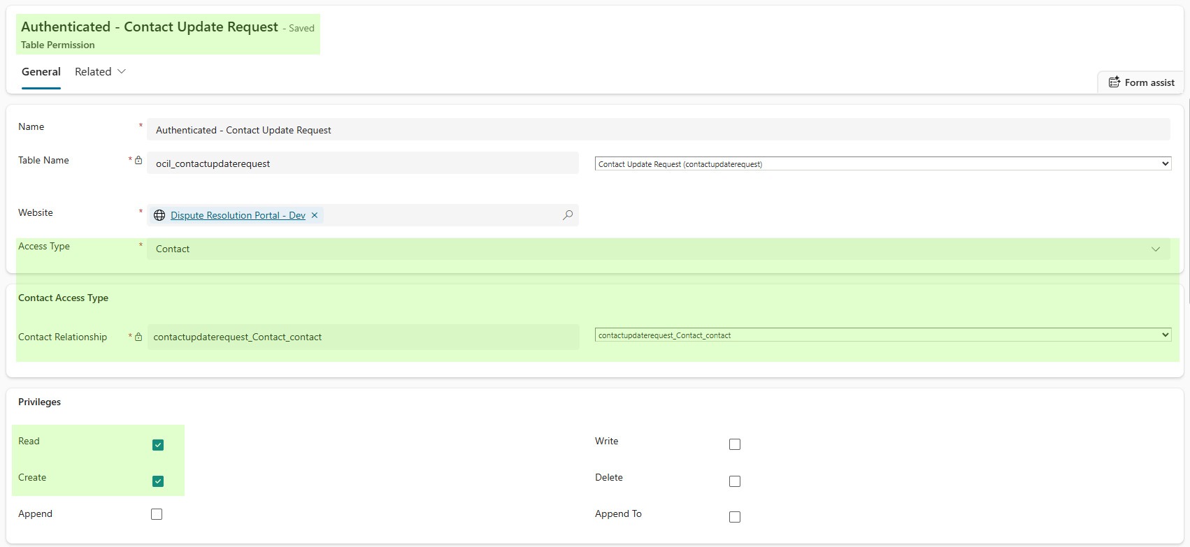Switch to the General tab
The width and height of the screenshot is (1190, 547).
click(41, 72)
